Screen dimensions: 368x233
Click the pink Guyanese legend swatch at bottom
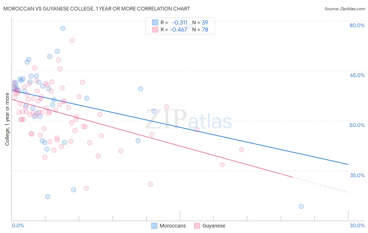click(x=197, y=226)
